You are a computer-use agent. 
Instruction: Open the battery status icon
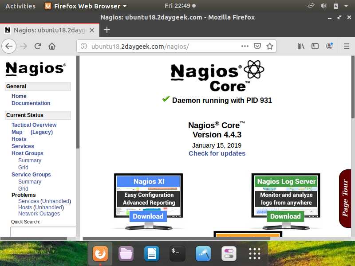point(336,6)
